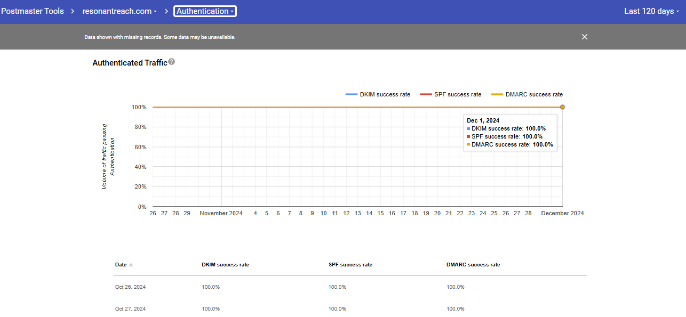Open the resonantreach.com domain dropdown
The height and width of the screenshot is (317, 686).
(119, 11)
